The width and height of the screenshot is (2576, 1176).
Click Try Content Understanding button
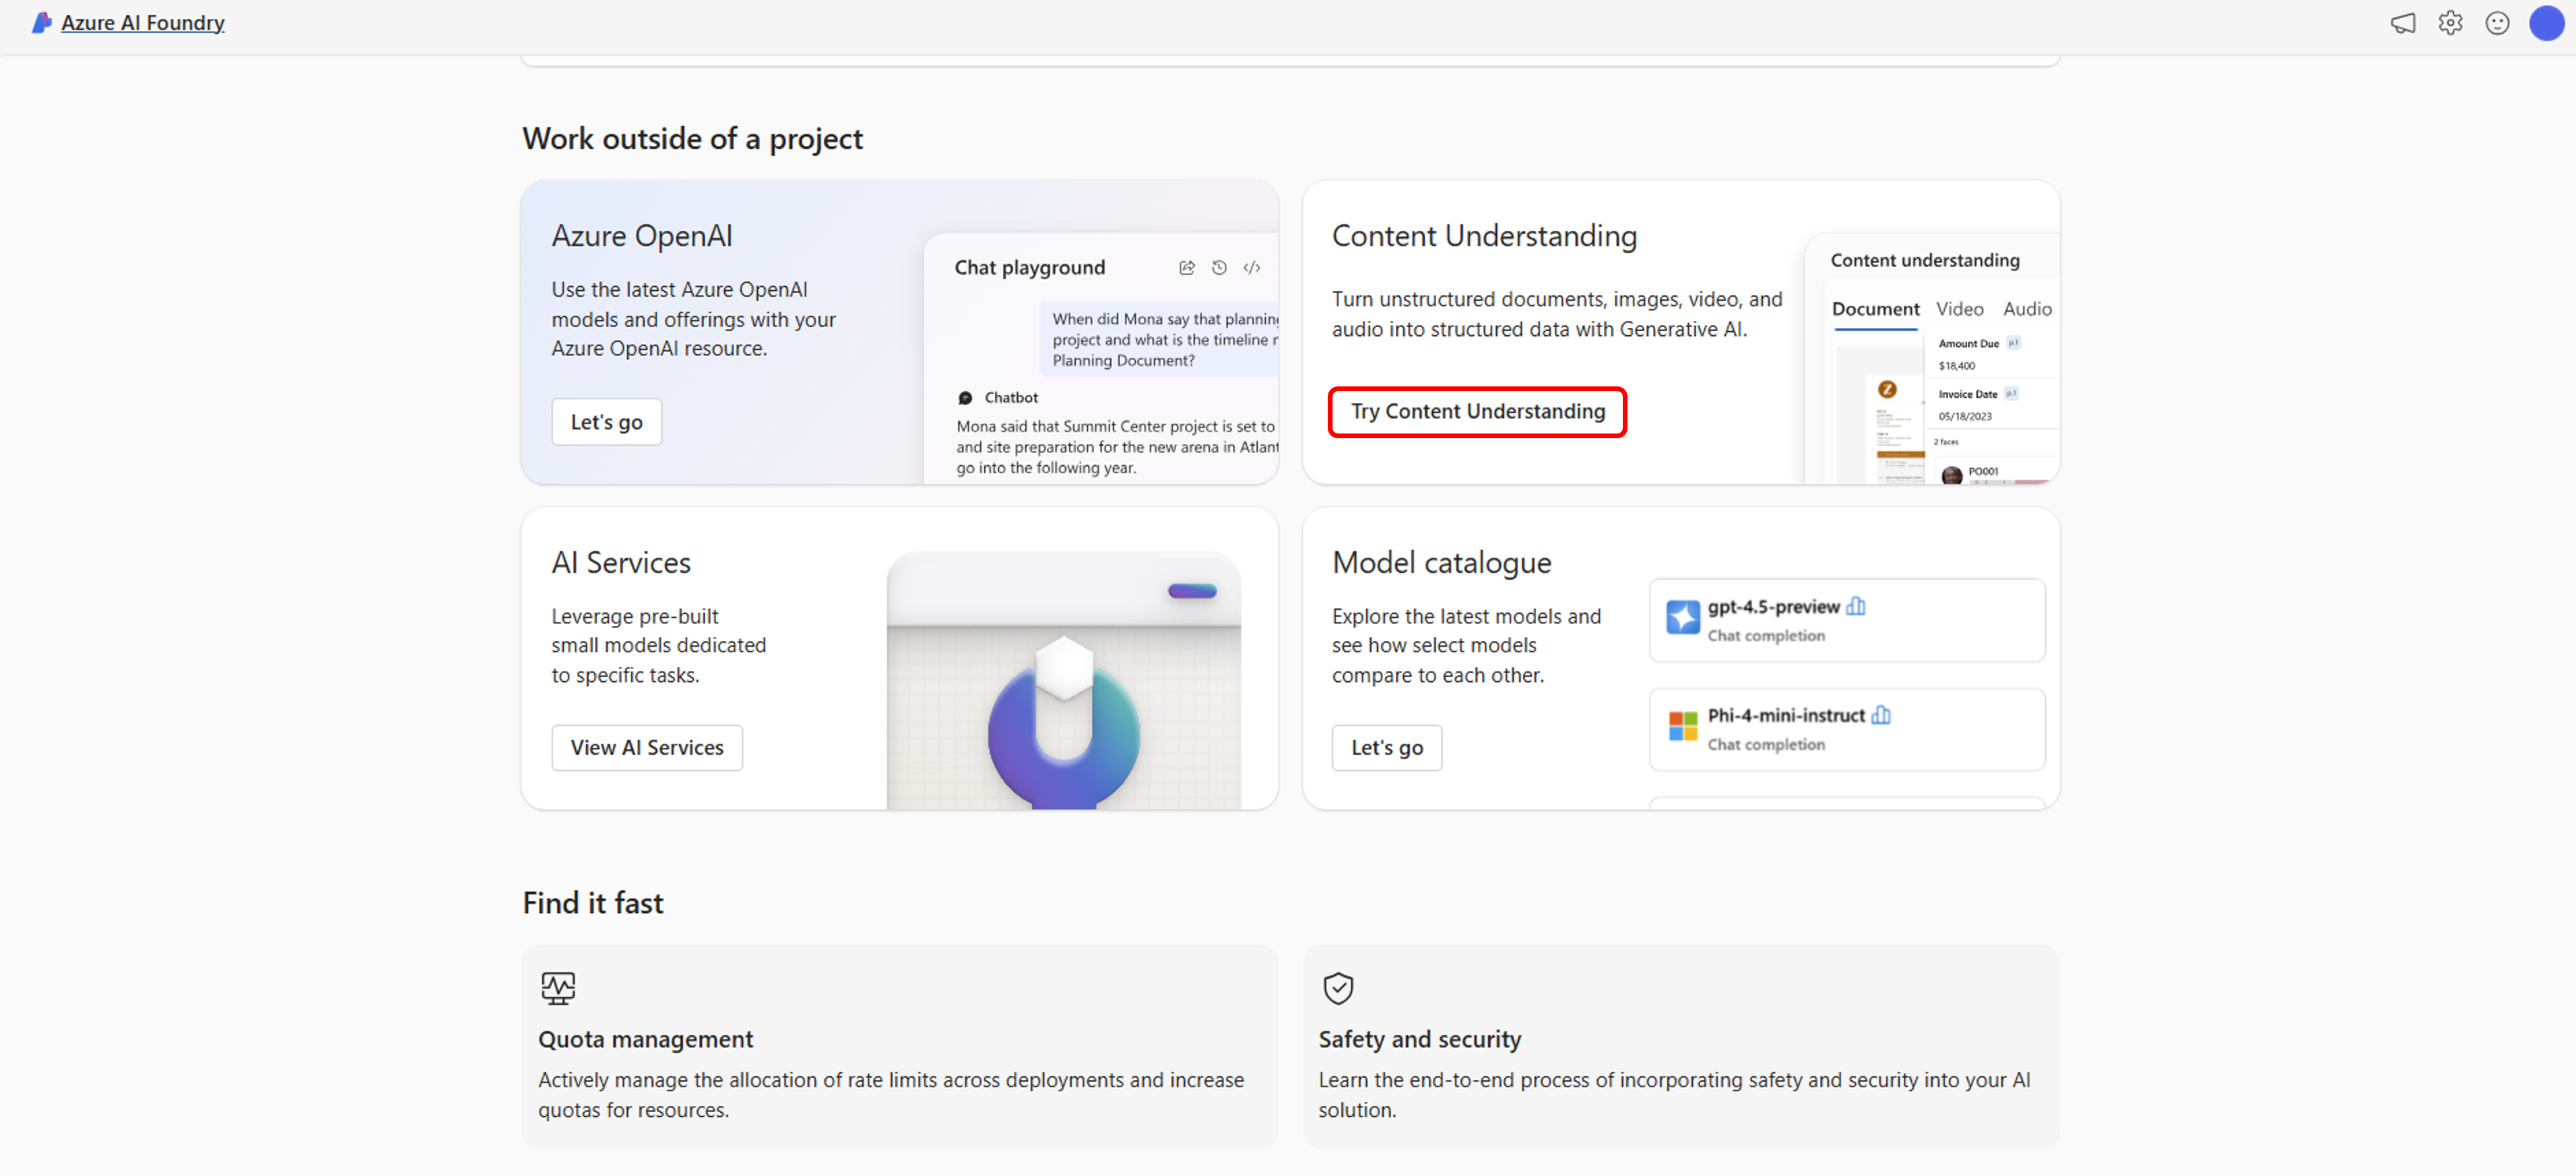pyautogui.click(x=1477, y=412)
